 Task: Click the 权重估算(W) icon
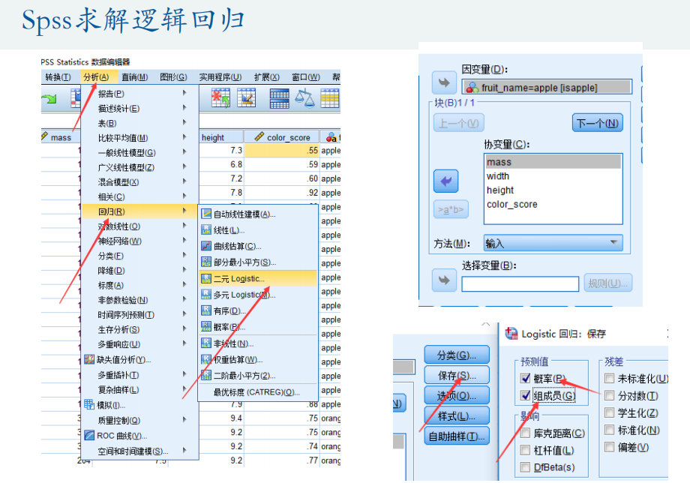pyautogui.click(x=206, y=359)
